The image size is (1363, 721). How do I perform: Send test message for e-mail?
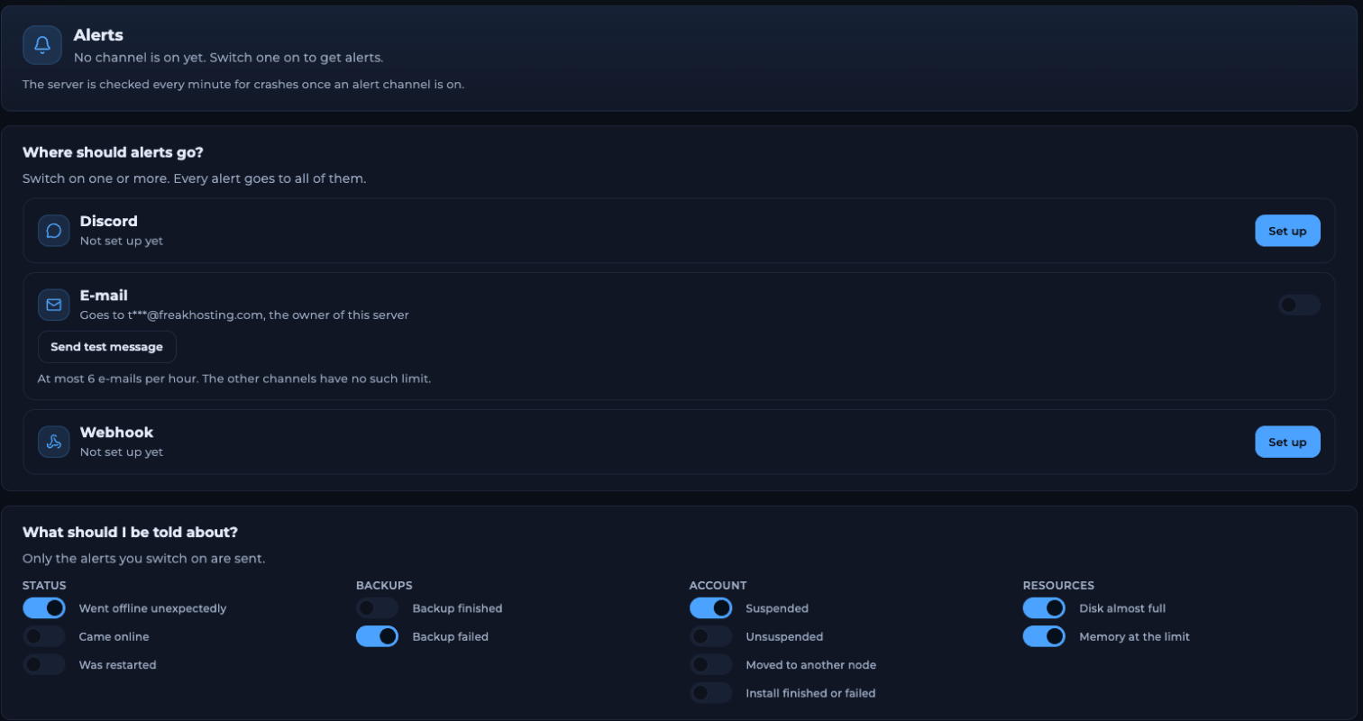pyautogui.click(x=106, y=347)
